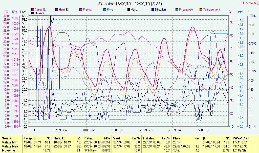The image size is (259, 153).
Task: Click the L'Huisserie (53) station label
Action: (x=249, y=3)
